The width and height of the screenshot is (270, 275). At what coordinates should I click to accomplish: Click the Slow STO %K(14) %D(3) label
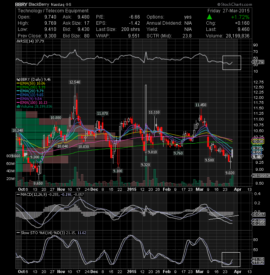click(43, 233)
